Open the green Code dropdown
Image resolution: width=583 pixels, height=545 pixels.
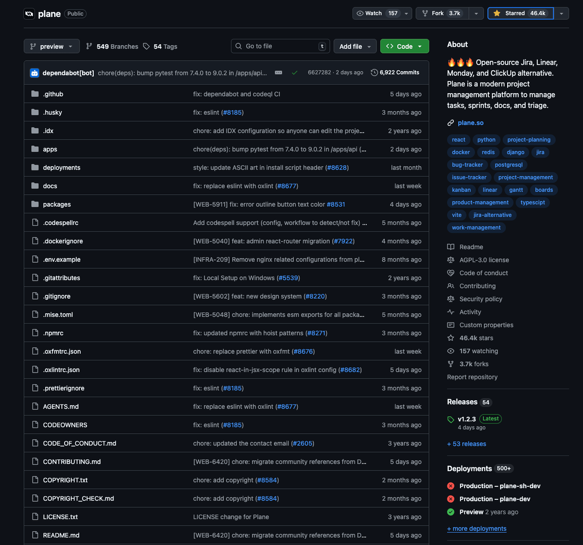coord(405,46)
